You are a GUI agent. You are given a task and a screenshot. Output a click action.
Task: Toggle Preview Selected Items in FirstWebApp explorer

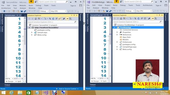(152, 18)
